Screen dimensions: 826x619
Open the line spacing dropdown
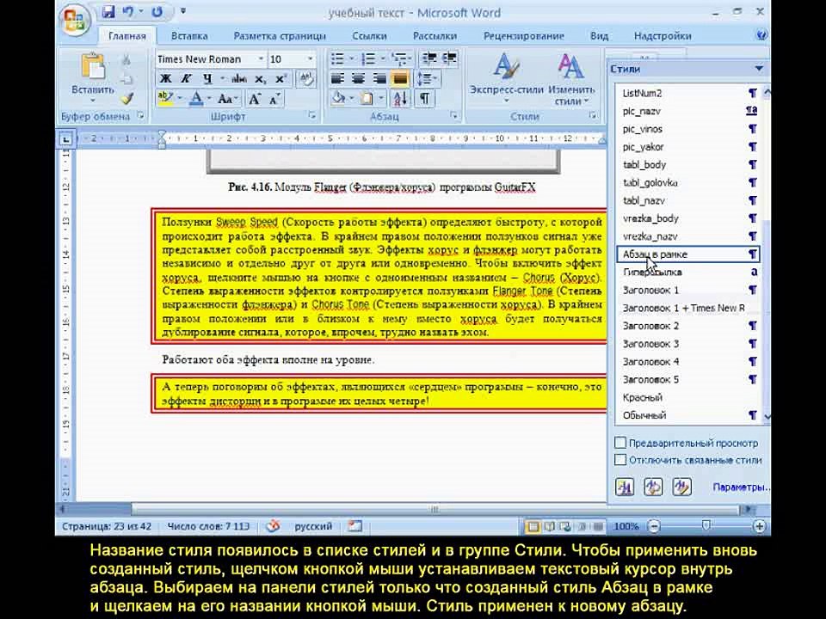pyautogui.click(x=428, y=79)
